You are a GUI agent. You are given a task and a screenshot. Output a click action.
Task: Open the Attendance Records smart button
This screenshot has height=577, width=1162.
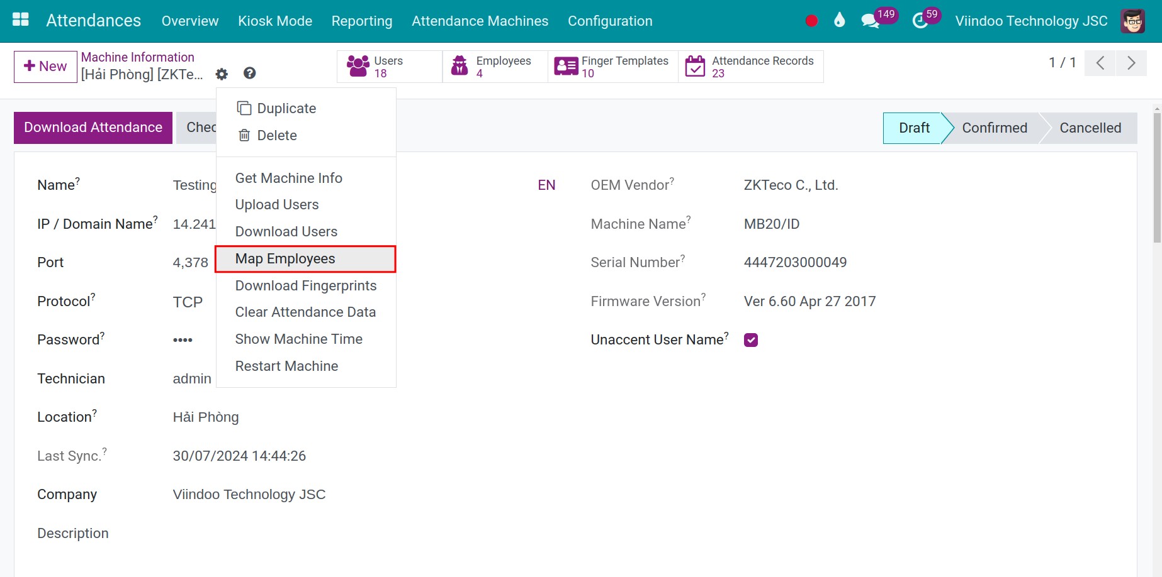(750, 67)
